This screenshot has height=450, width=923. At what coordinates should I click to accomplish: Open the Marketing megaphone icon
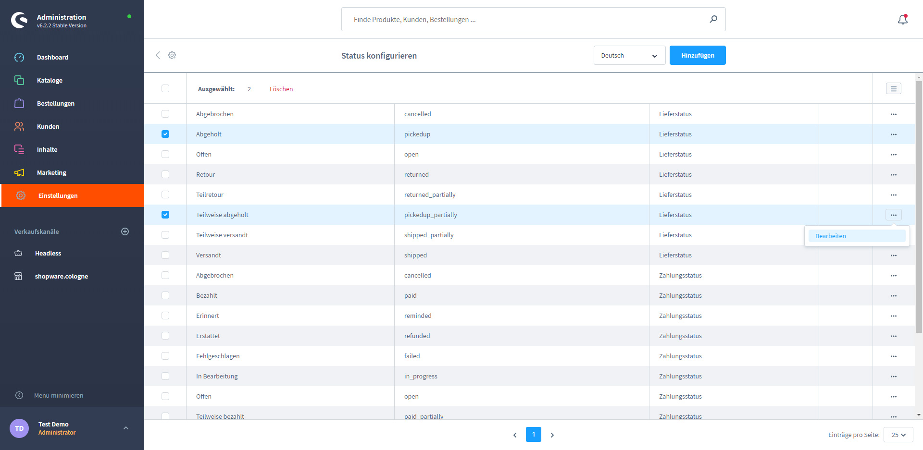pyautogui.click(x=19, y=172)
